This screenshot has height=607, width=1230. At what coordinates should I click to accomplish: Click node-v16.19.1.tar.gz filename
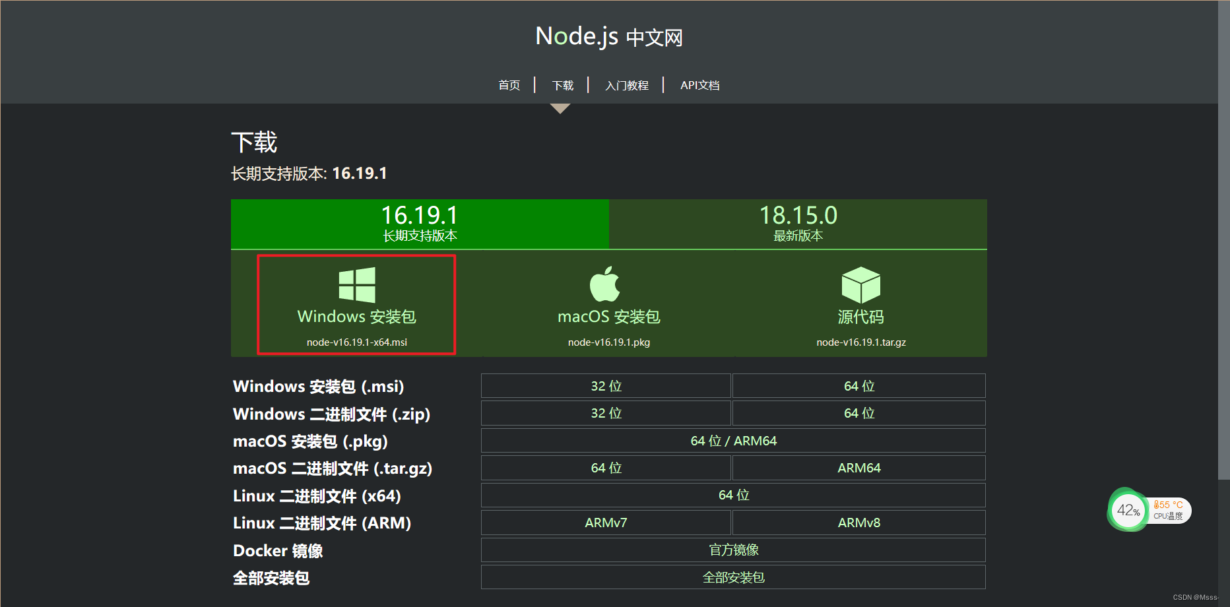pos(861,342)
